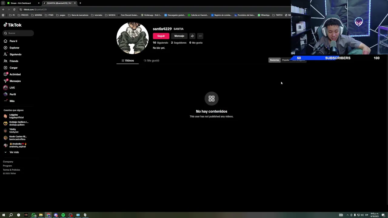Switch to the Videos tab

click(x=128, y=61)
